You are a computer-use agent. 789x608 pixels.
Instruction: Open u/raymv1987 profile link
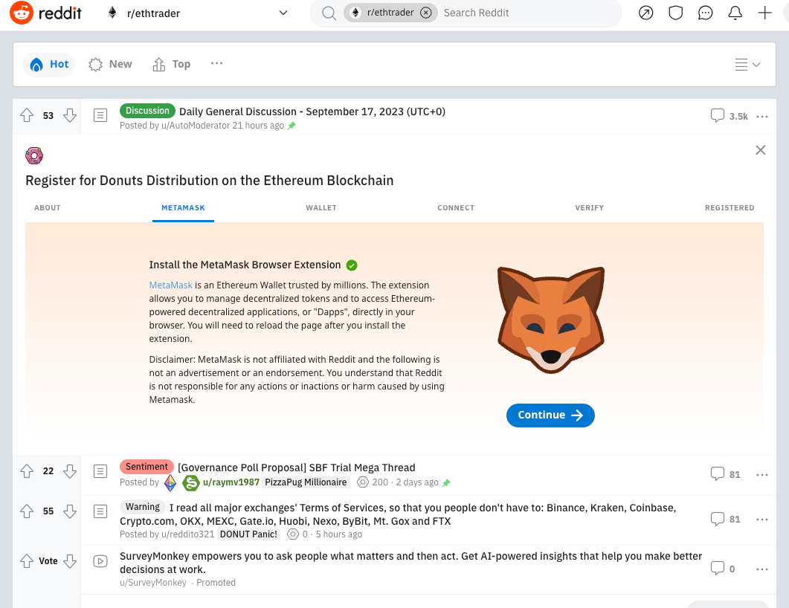(x=231, y=483)
